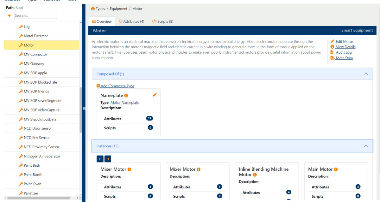
Task: Collapse the Instances section
Action: tap(366, 146)
